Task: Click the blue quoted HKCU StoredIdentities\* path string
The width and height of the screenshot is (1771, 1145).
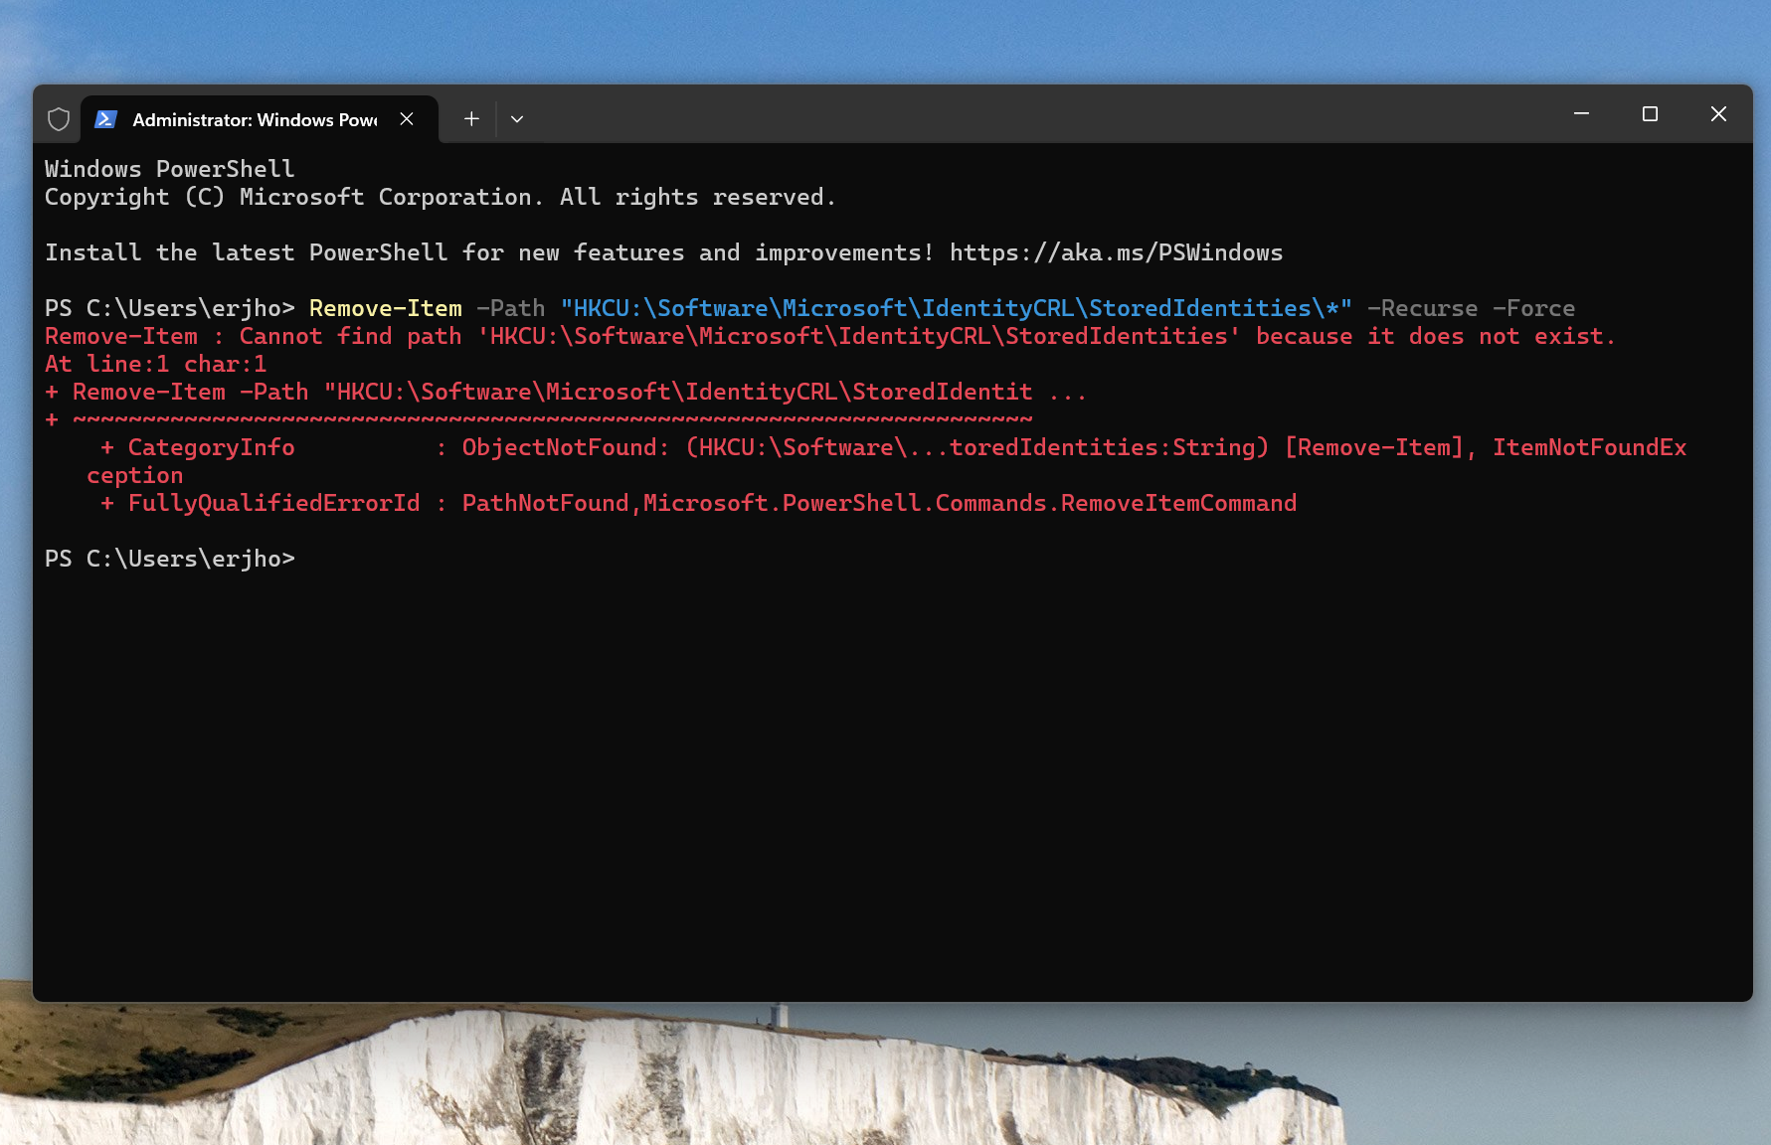Action: pyautogui.click(x=956, y=308)
